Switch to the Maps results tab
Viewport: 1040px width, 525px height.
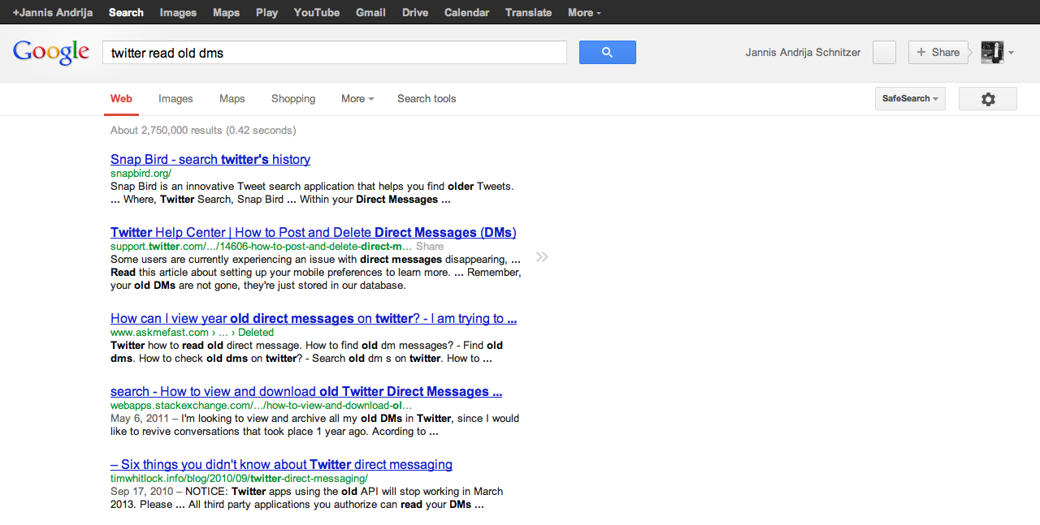(x=232, y=99)
